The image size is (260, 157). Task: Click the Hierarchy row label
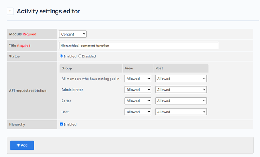click(x=17, y=124)
